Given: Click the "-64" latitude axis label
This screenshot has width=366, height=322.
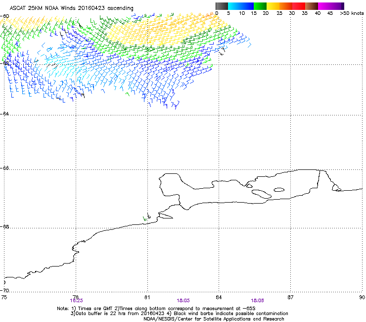Looking at the screenshot, I should click(x=4, y=113).
